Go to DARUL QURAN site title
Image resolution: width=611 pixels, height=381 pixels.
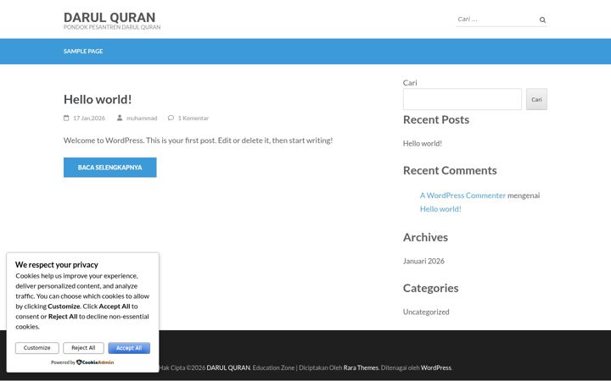click(x=109, y=18)
